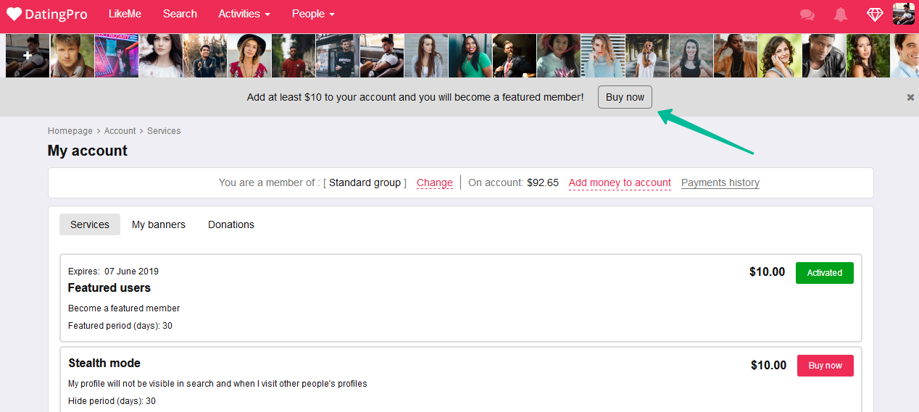This screenshot has height=412, width=919.
Task: Click the Stealth mode heading
Action: click(x=104, y=363)
